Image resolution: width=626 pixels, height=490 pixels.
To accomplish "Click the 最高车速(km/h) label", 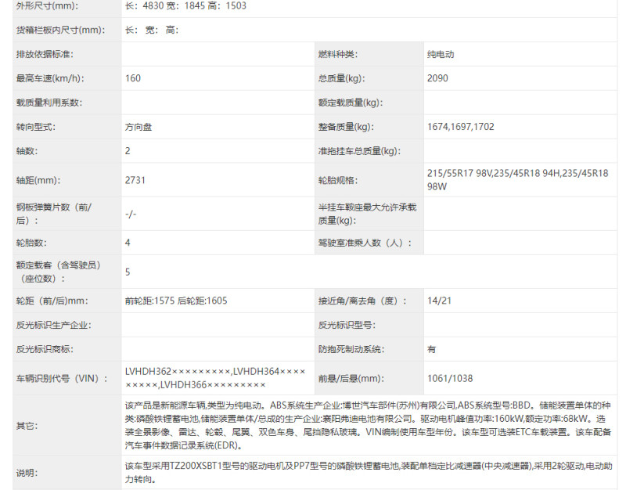I will coord(50,78).
